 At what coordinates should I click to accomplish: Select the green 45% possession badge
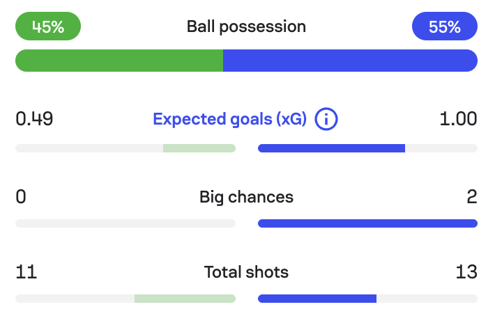pyautogui.click(x=48, y=26)
